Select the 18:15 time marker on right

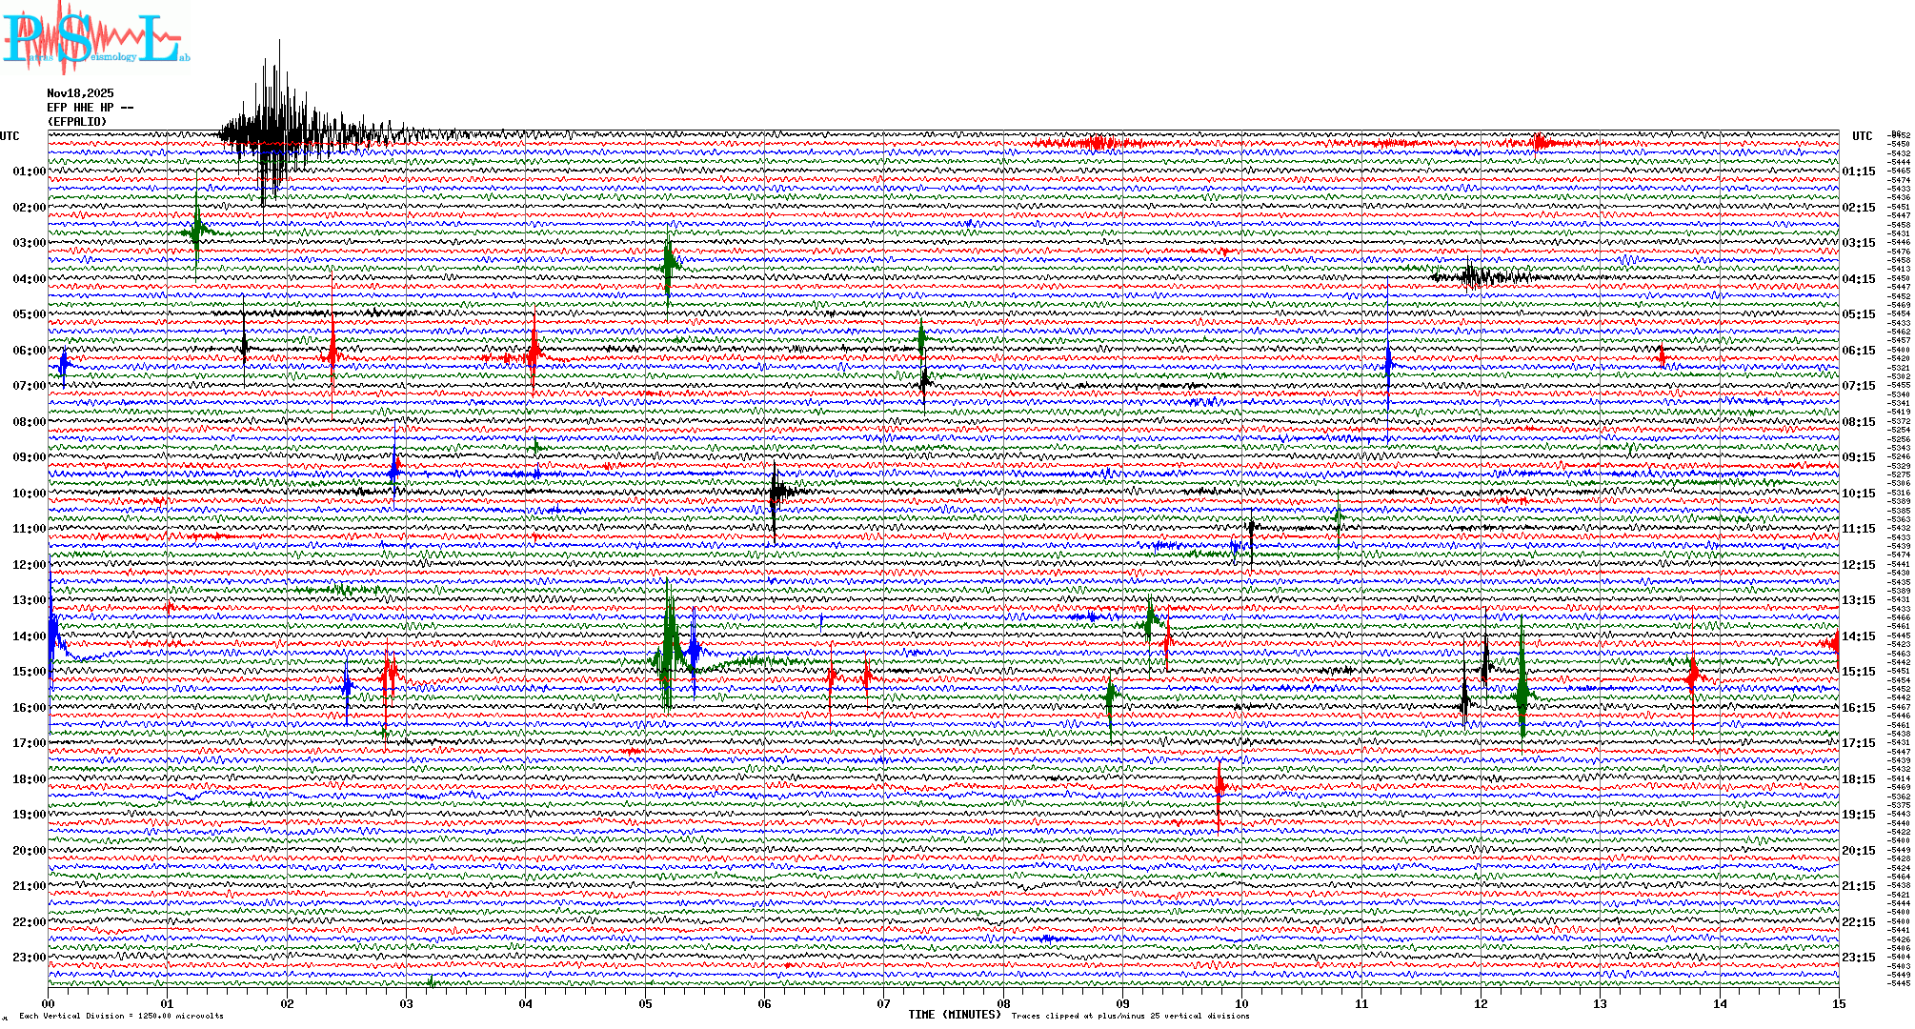coord(1858,779)
